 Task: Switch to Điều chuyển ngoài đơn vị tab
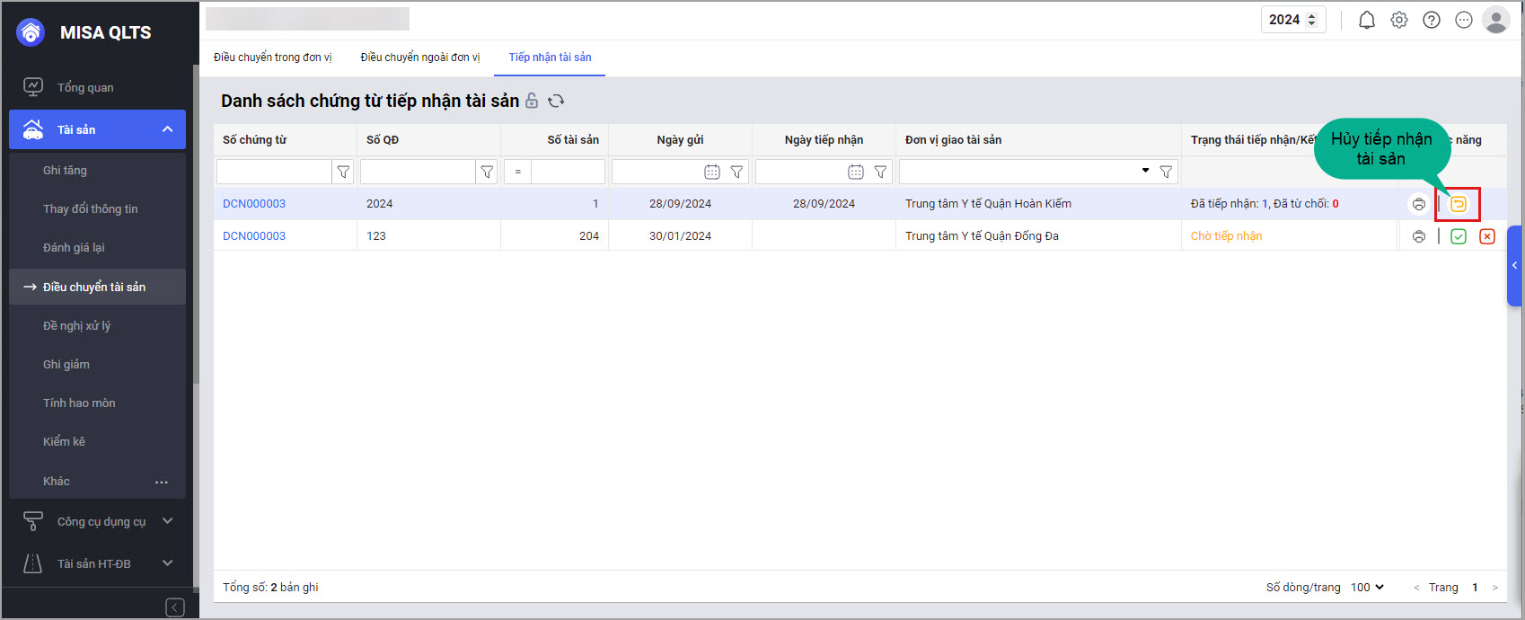click(x=419, y=58)
